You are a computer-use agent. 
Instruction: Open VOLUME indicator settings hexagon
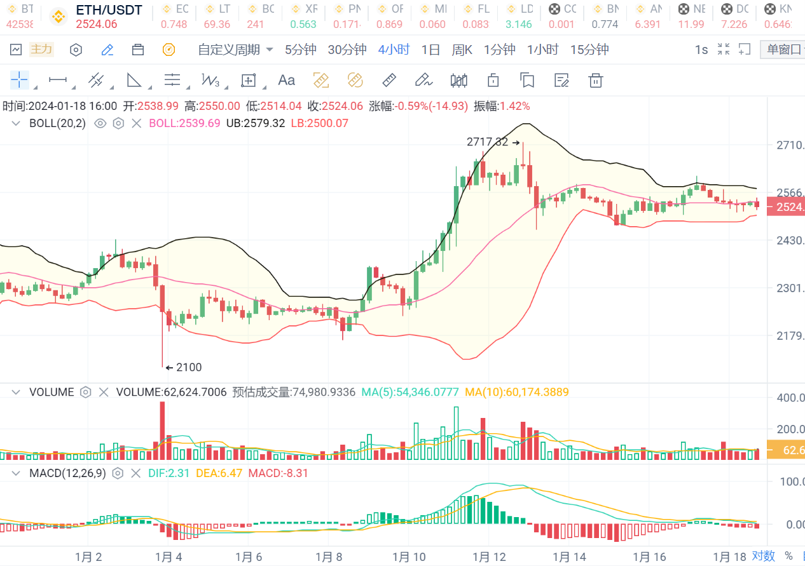pos(86,393)
